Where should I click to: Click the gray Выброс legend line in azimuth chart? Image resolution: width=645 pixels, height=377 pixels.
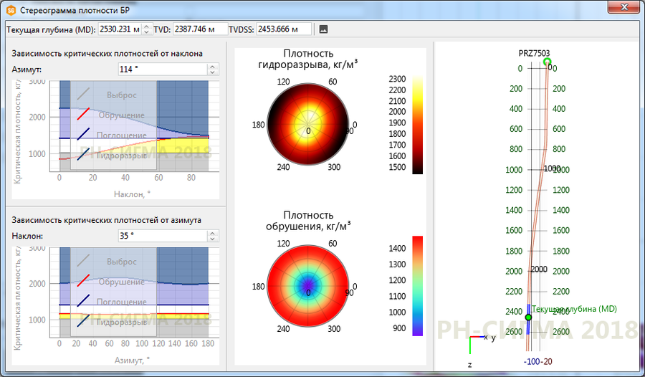pos(84,262)
